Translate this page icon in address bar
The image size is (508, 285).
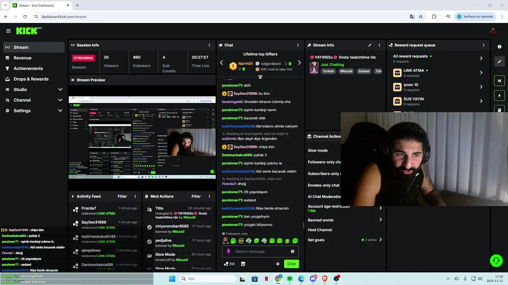412,17
